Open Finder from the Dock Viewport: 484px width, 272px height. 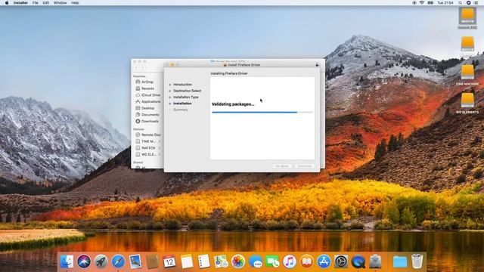(67, 261)
